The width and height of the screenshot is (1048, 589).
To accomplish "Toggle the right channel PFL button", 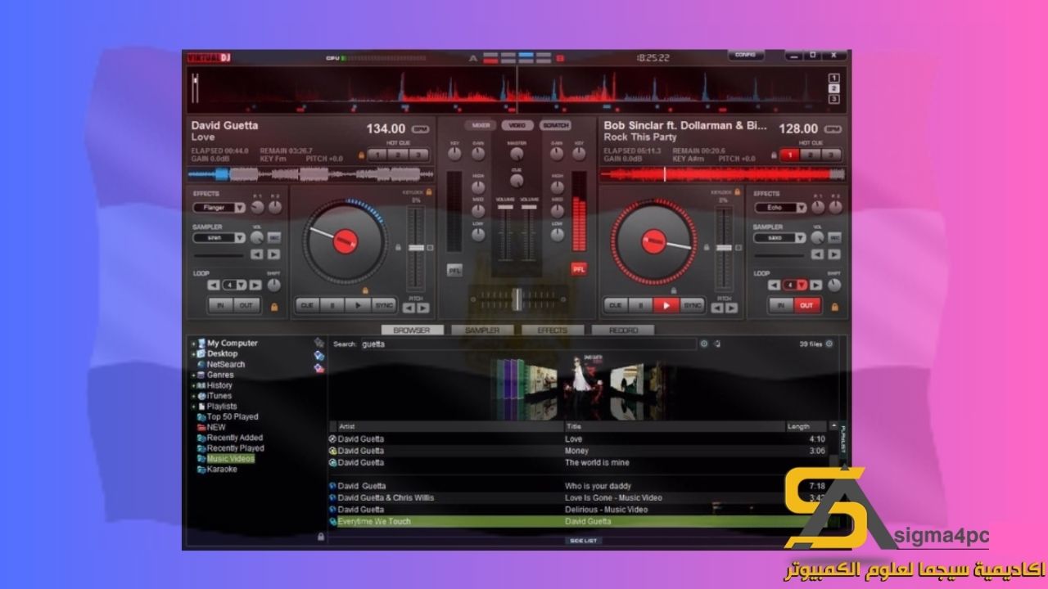I will 579,269.
